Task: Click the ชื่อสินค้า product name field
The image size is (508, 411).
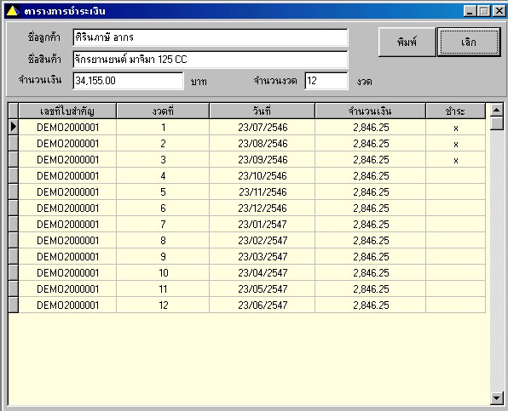Action: coord(211,60)
